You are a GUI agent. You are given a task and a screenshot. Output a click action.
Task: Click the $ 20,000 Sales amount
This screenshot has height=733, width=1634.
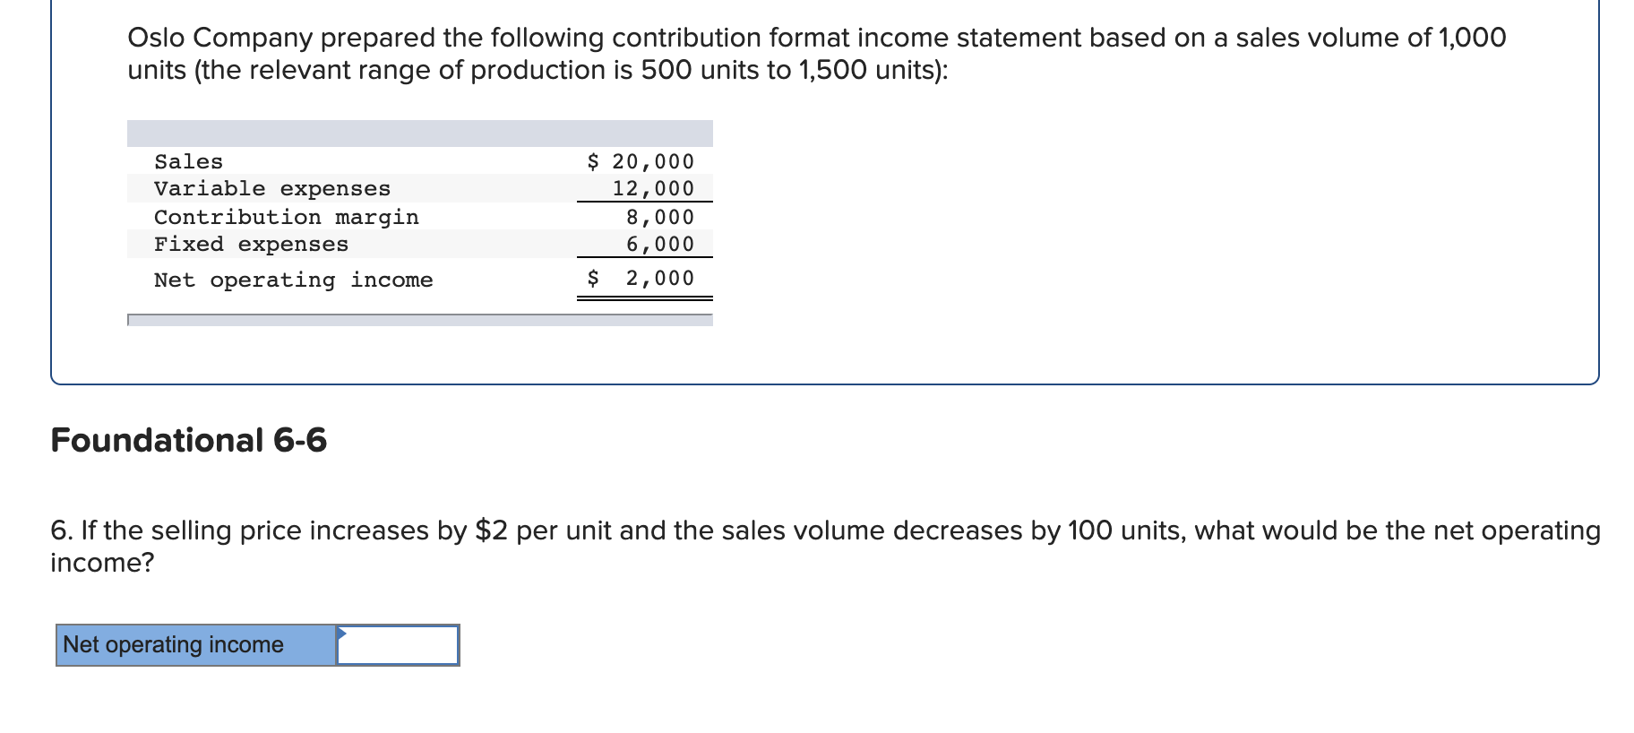pyautogui.click(x=640, y=161)
